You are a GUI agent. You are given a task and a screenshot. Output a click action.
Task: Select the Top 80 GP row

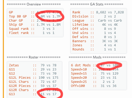(35, 16)
